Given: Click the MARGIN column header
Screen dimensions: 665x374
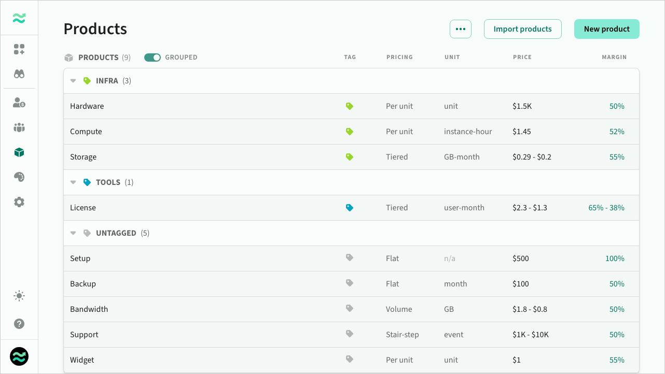Looking at the screenshot, I should 614,57.
